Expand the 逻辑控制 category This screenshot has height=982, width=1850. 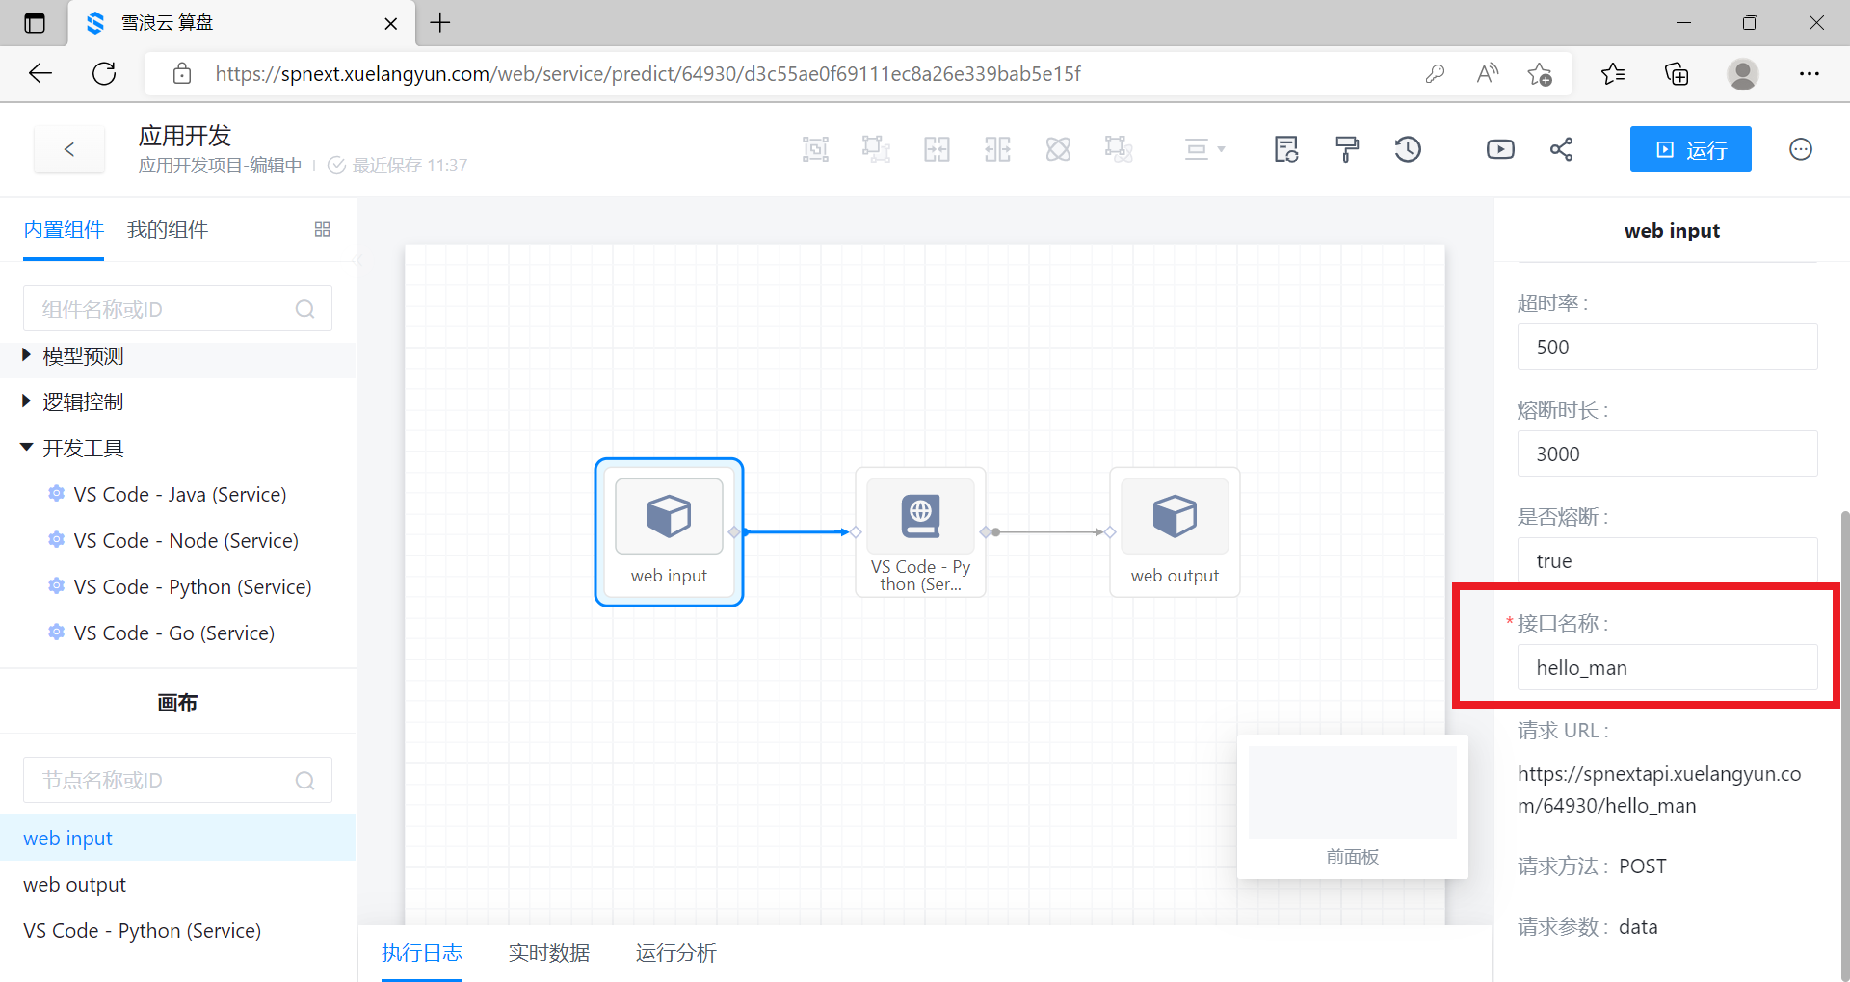tap(83, 402)
